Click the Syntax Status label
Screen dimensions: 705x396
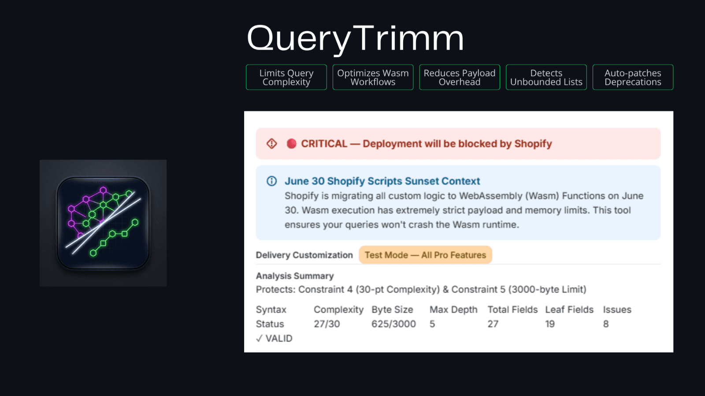(271, 317)
